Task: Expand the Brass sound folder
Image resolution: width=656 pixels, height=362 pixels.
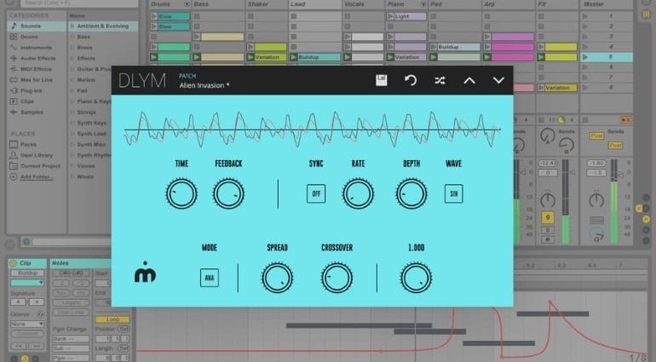Action: (x=72, y=48)
